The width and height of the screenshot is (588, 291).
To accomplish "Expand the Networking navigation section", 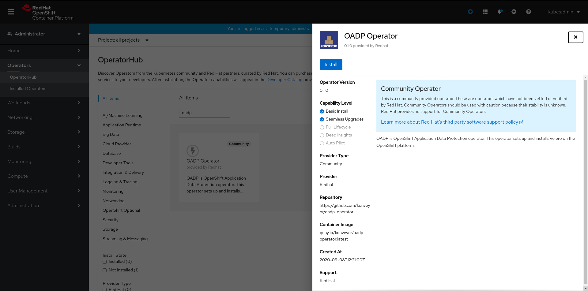I will (44, 118).
